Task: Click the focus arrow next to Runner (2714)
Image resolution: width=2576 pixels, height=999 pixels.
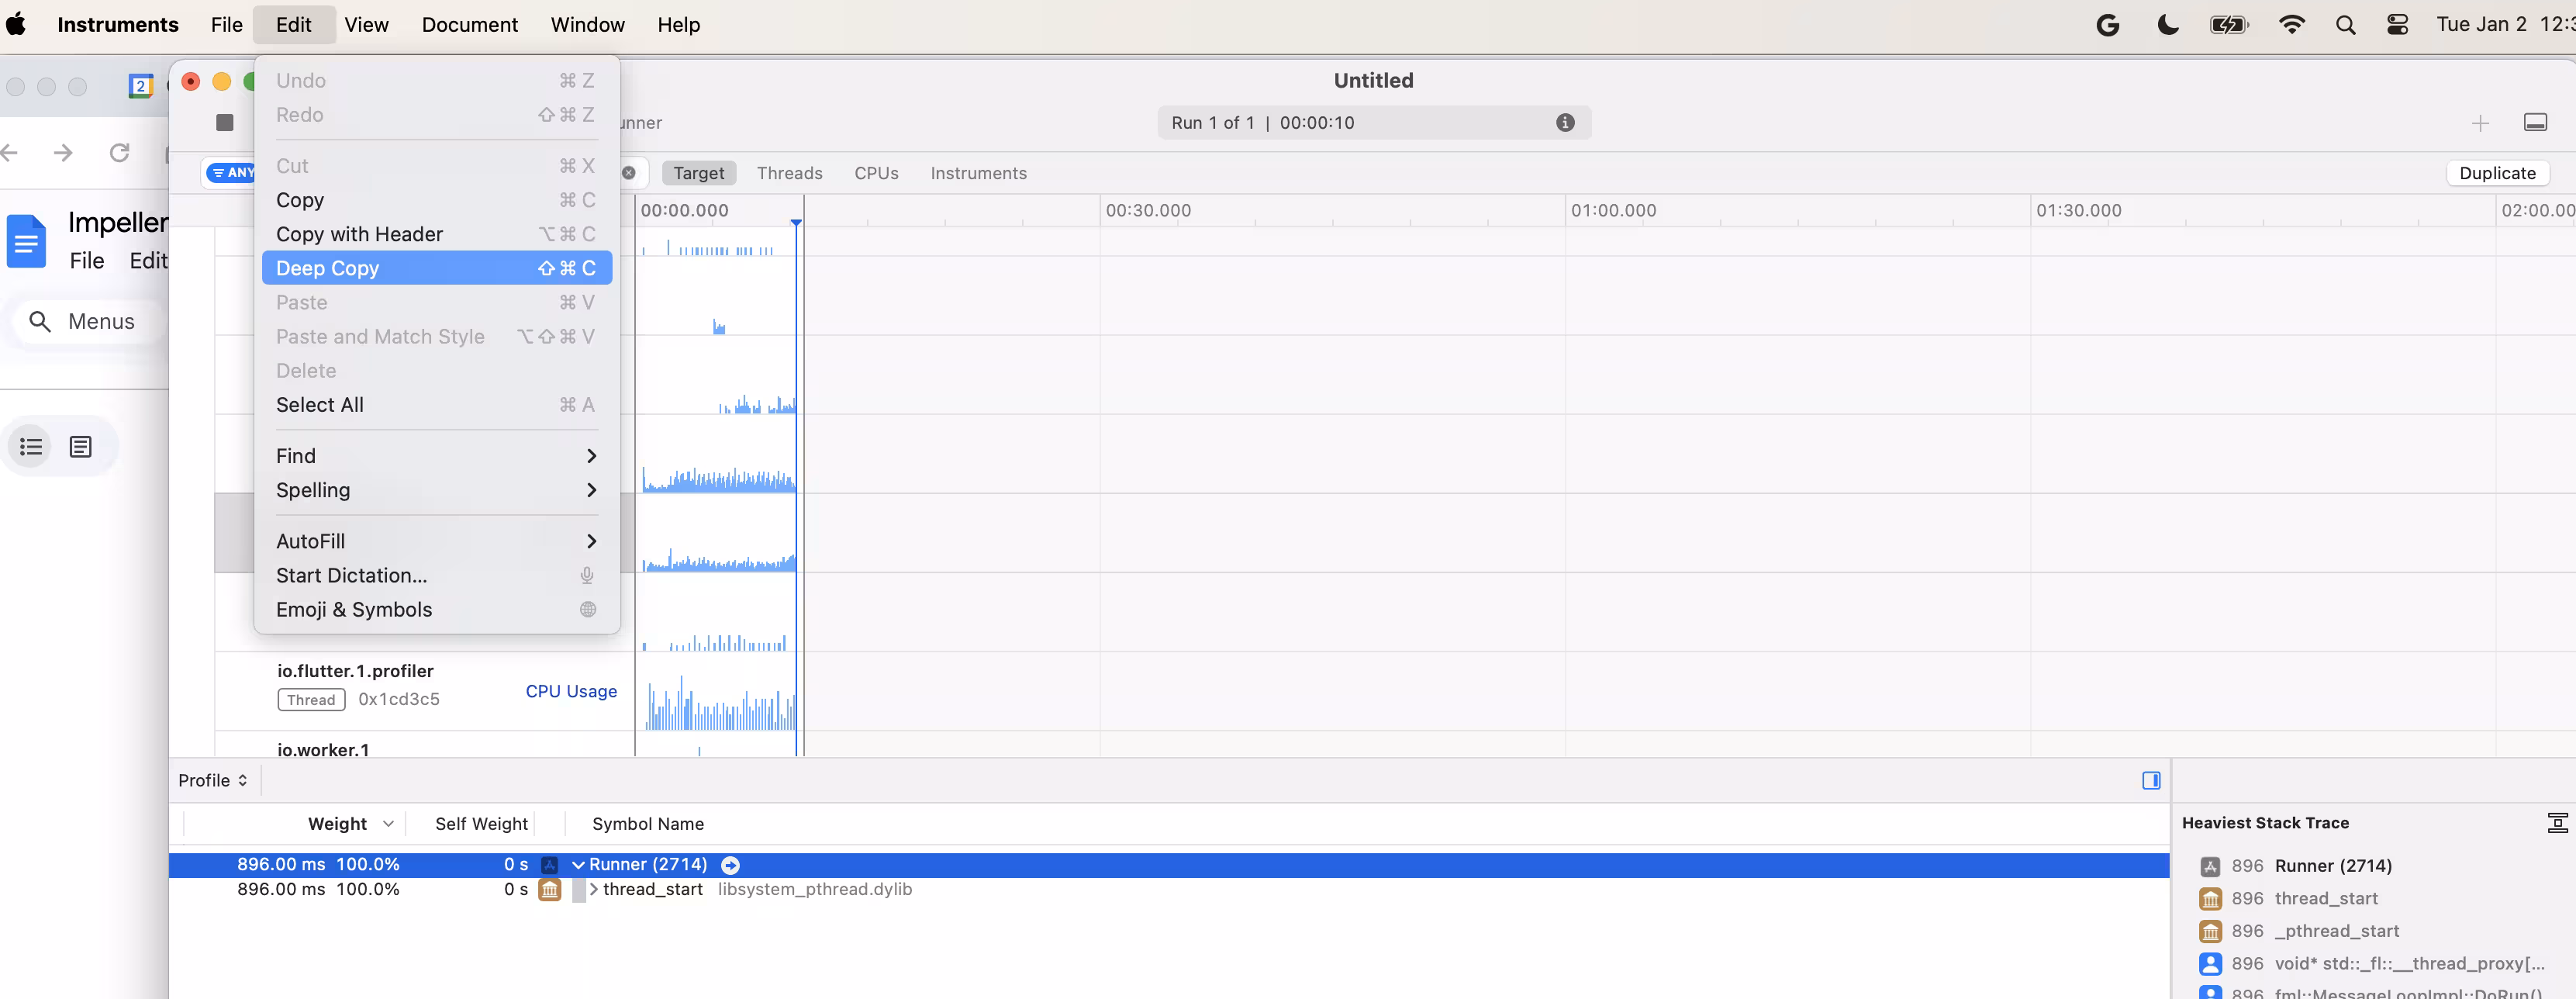Action: click(730, 865)
